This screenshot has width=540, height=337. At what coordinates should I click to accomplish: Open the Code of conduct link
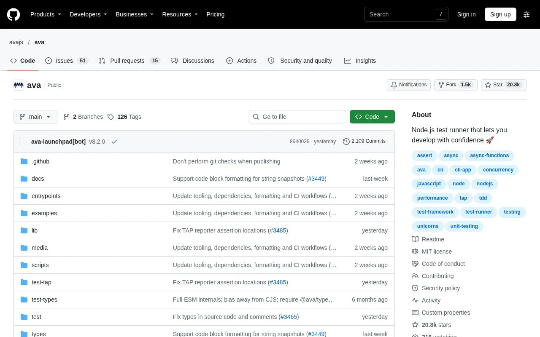(438, 264)
